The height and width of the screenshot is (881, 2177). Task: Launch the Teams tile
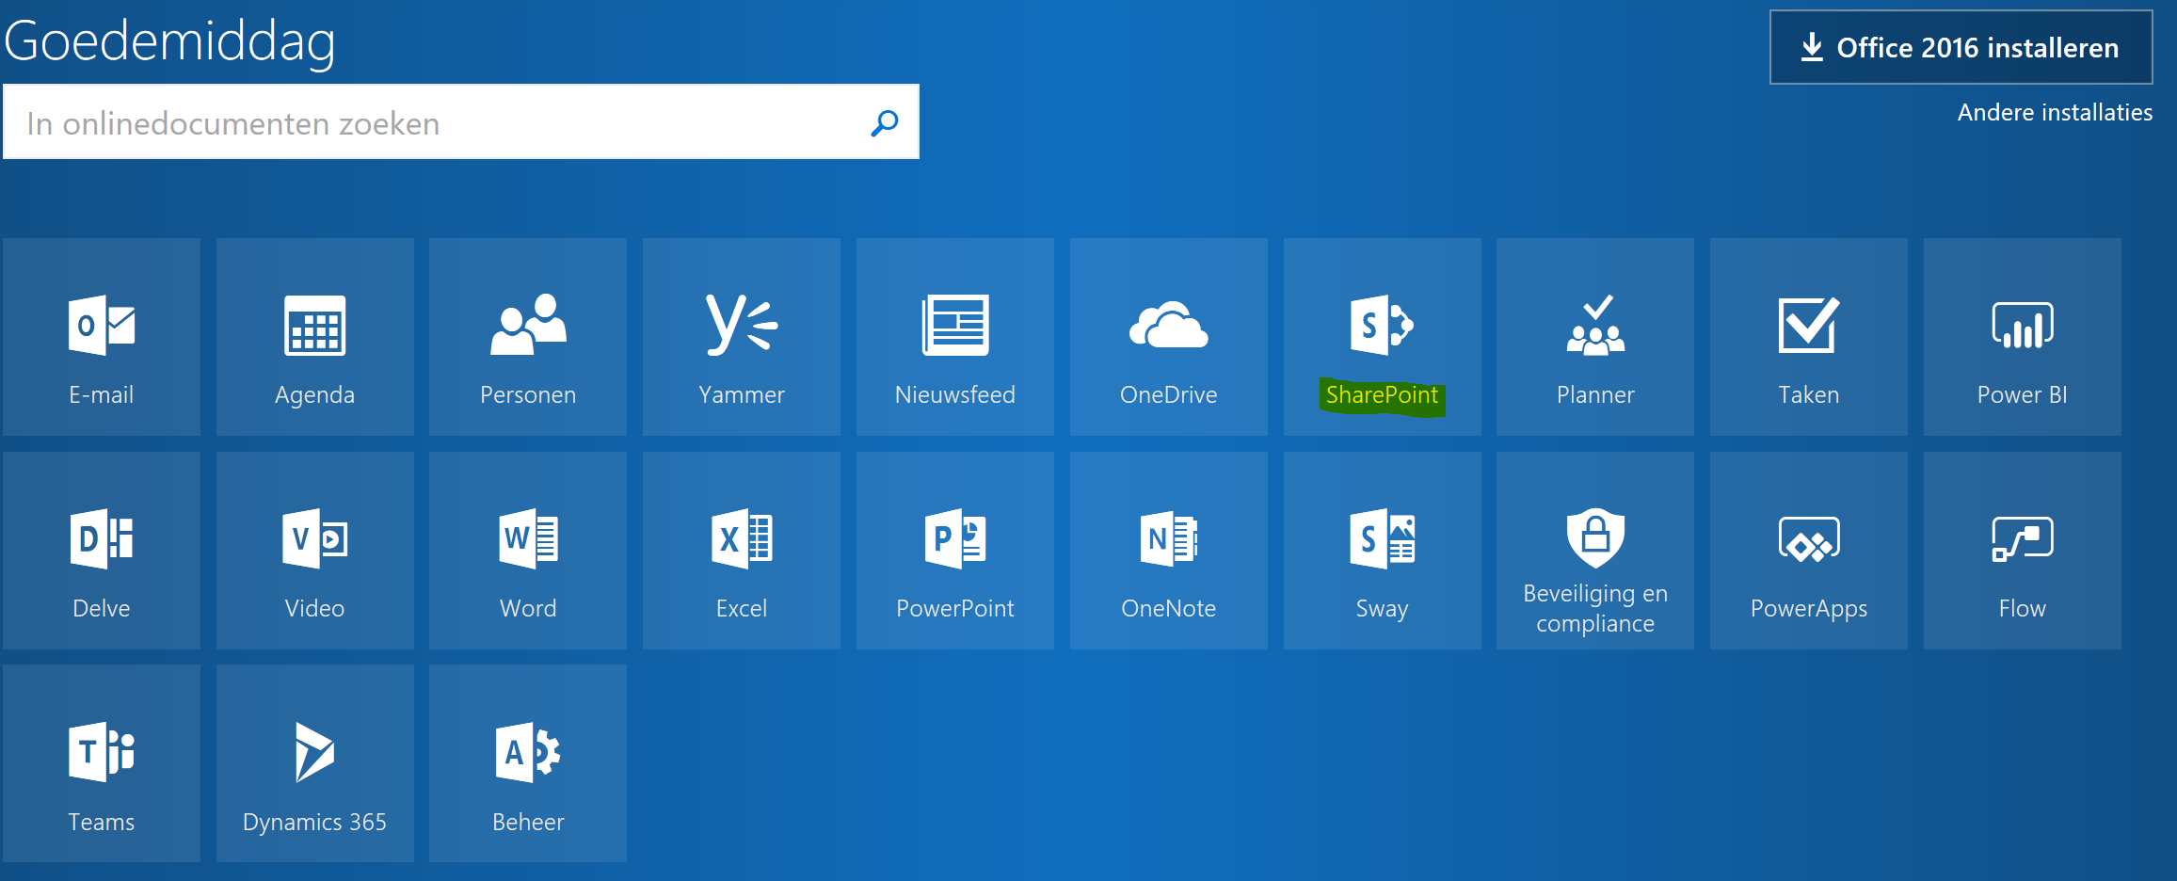pyautogui.click(x=102, y=763)
